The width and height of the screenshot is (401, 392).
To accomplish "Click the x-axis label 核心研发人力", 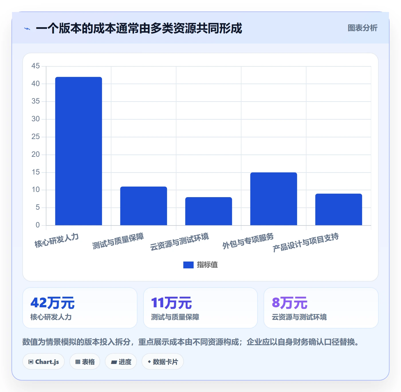I will tap(56, 240).
